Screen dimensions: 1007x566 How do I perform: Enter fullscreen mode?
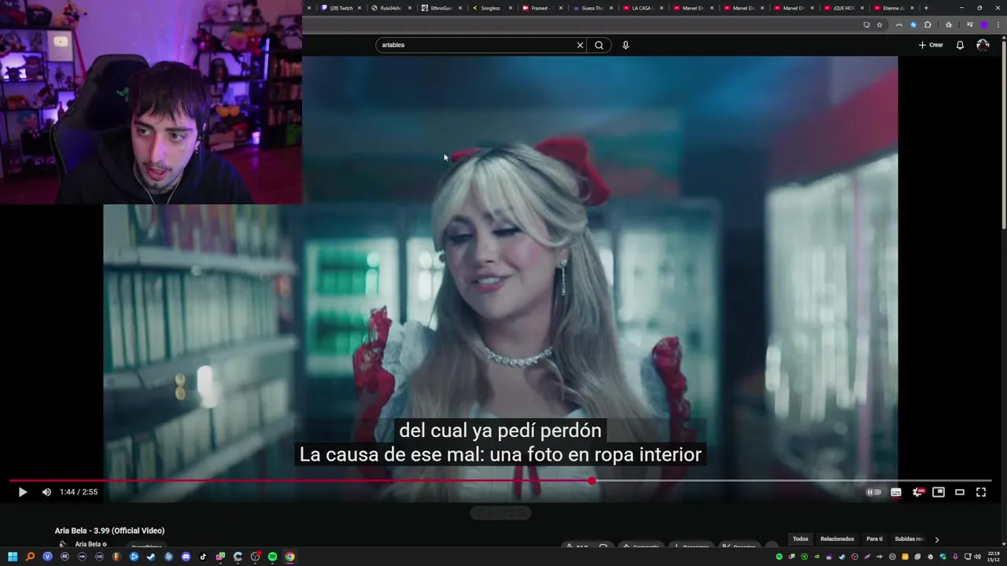(981, 492)
